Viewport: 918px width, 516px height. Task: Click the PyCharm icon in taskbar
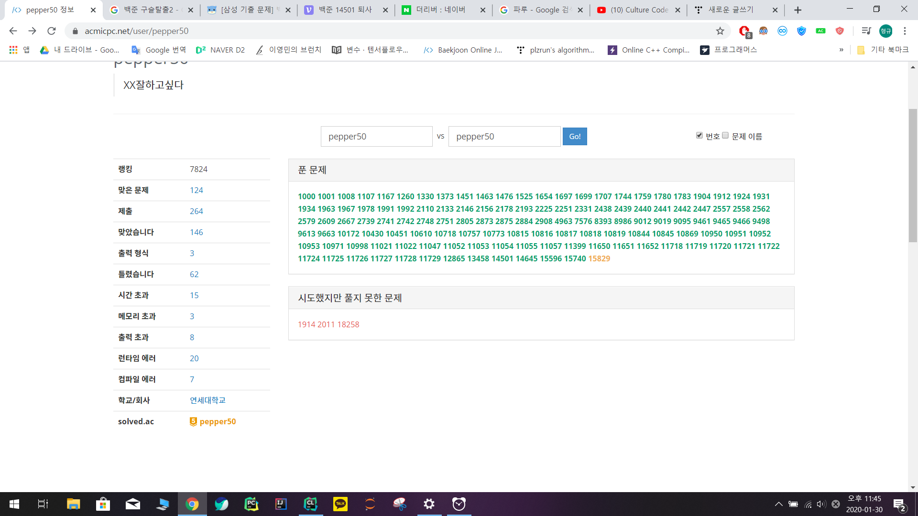[251, 504]
